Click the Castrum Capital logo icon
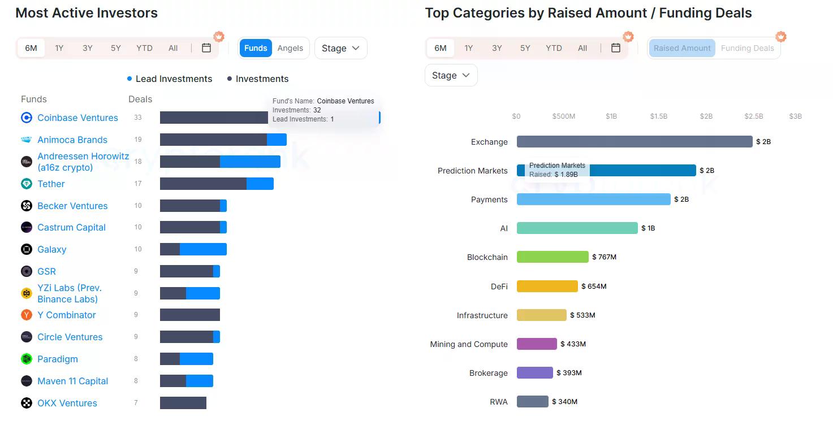The width and height of the screenshot is (833, 421). coord(27,227)
